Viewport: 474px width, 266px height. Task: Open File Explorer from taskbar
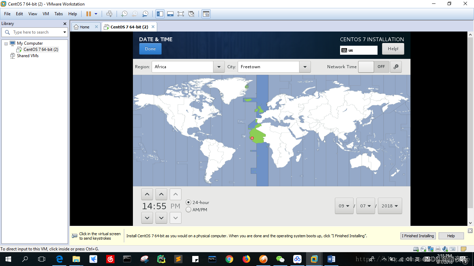click(x=76, y=259)
